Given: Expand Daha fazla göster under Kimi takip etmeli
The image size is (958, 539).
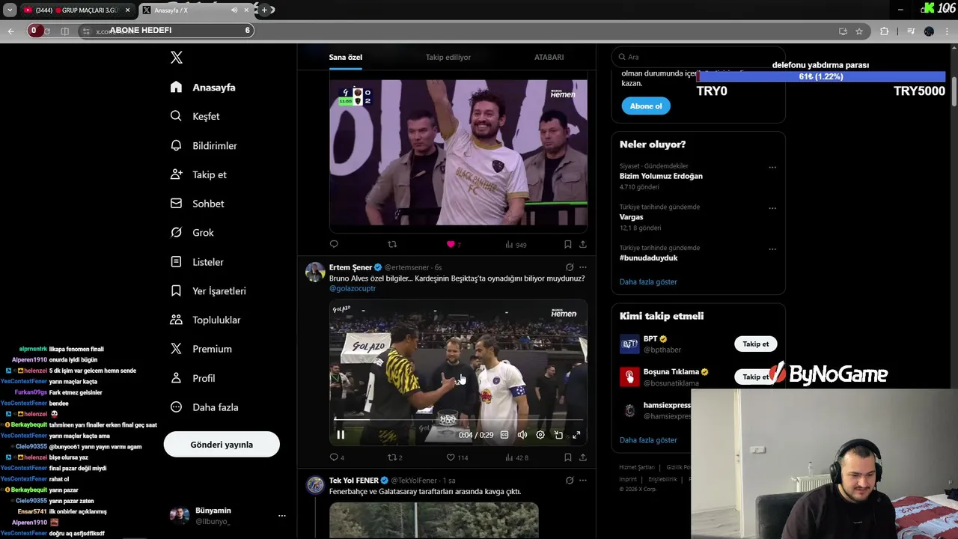Looking at the screenshot, I should [648, 440].
